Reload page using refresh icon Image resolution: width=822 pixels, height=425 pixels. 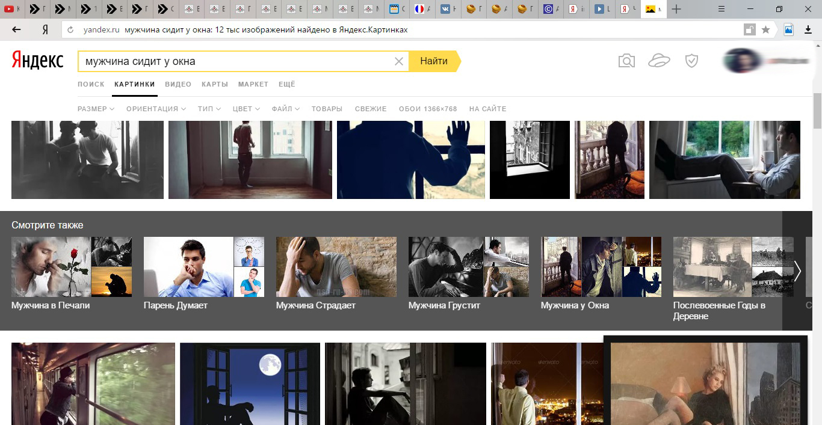tap(70, 29)
